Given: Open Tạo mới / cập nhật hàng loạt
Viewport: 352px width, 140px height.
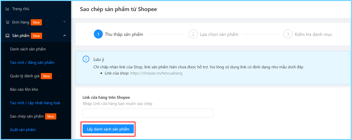Looking at the screenshot, I should (x=35, y=103).
